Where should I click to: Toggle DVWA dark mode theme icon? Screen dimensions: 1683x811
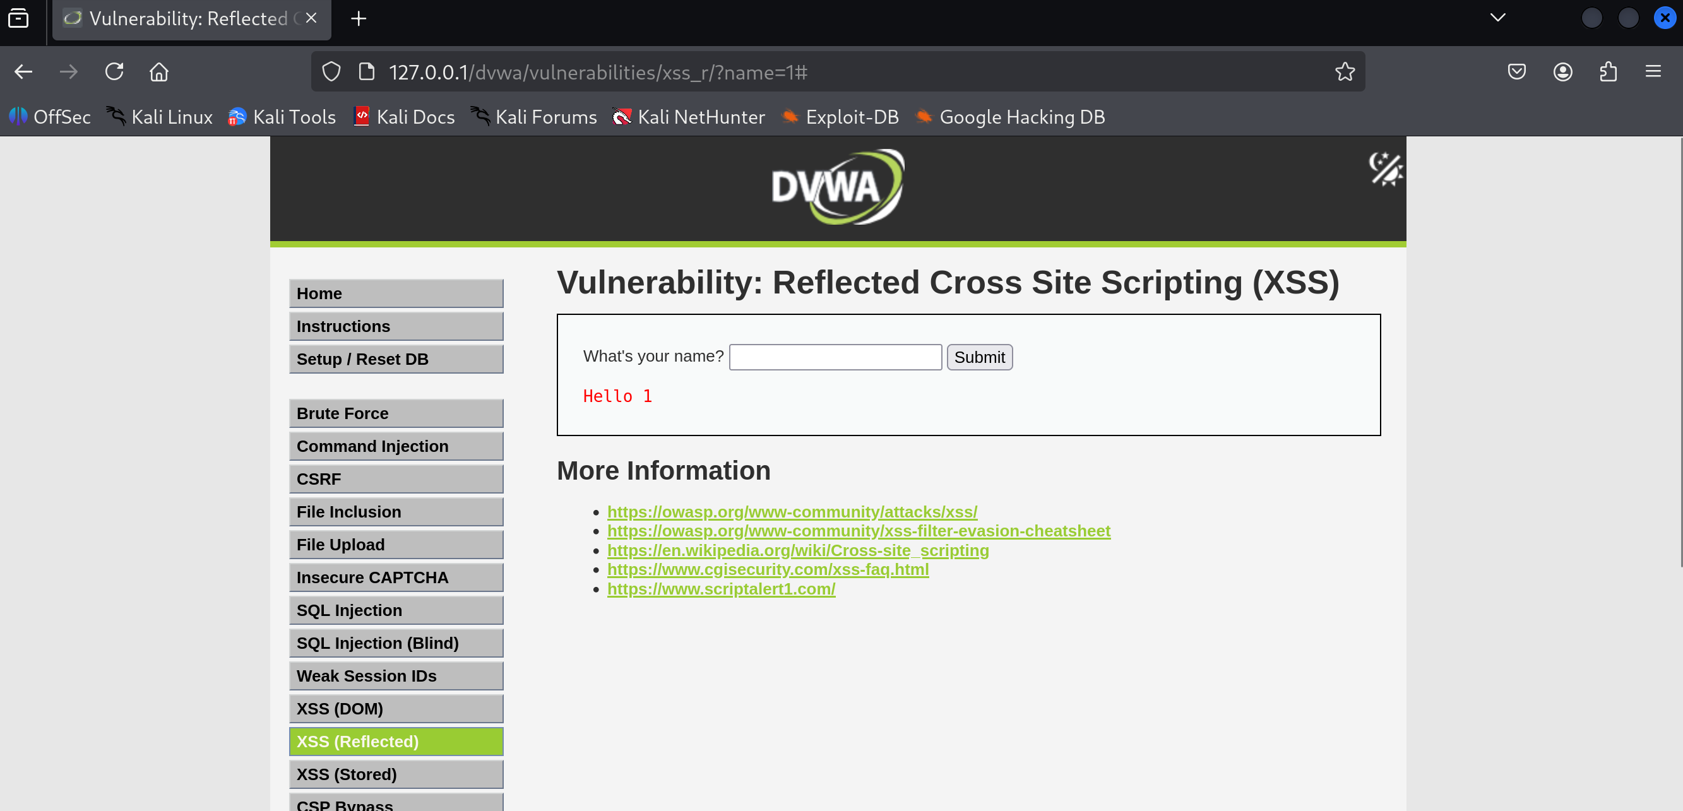tap(1384, 169)
